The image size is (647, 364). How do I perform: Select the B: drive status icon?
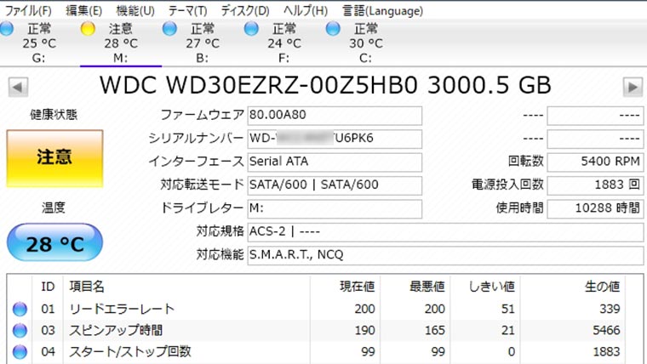coord(170,29)
